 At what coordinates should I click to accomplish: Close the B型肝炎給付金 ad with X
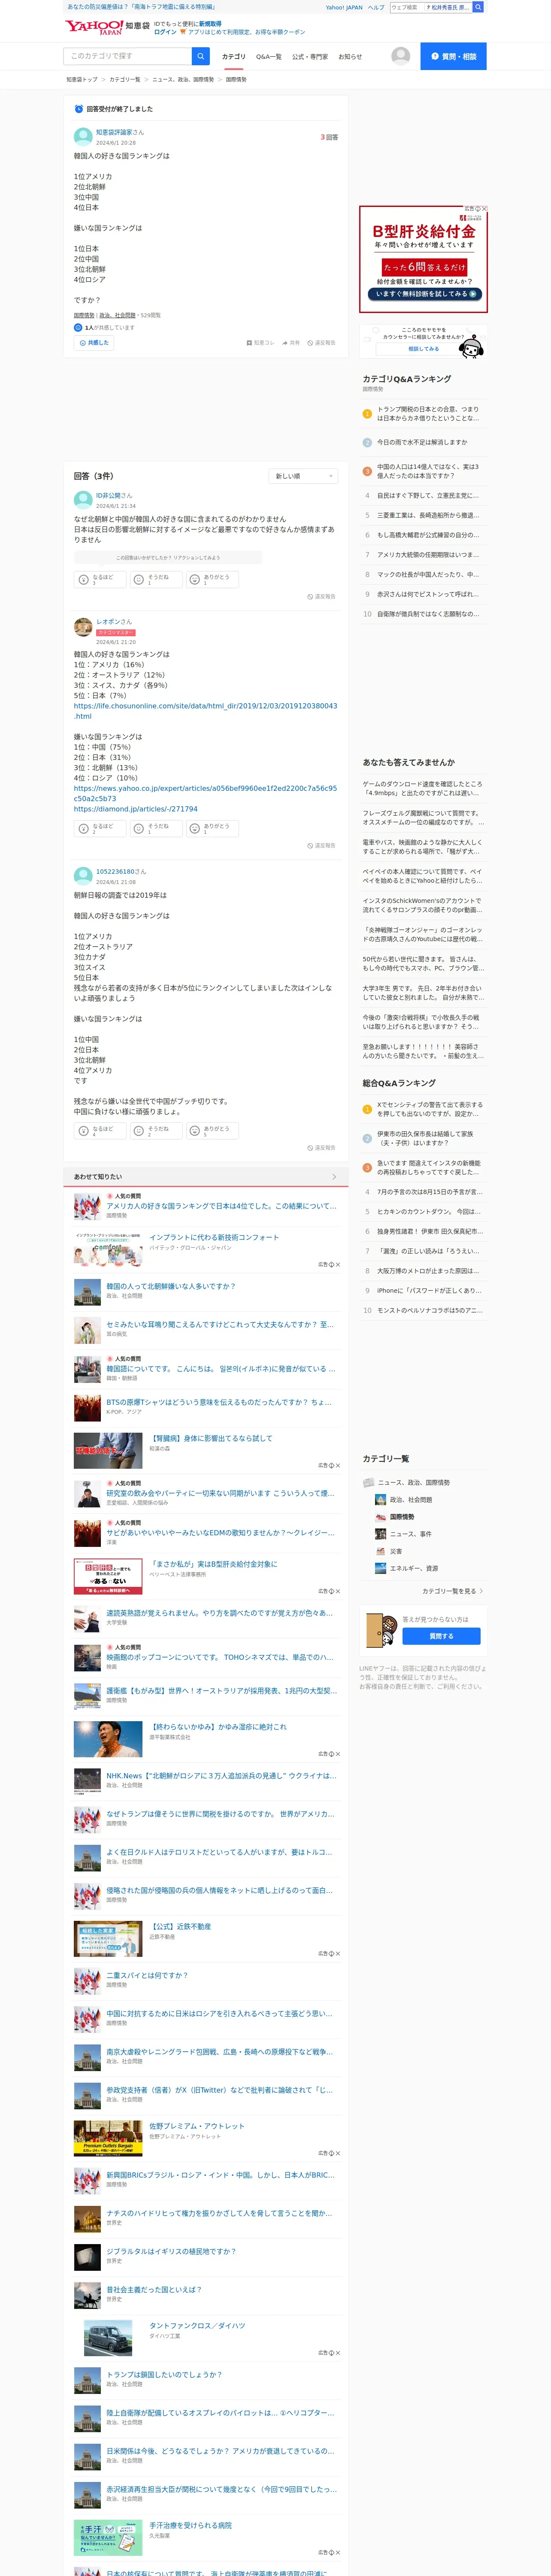tap(484, 209)
